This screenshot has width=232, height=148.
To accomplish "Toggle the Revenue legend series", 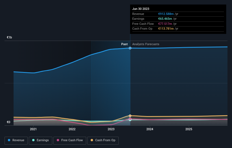I will pyautogui.click(x=16, y=140).
